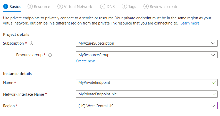Click the step 5 number circle icon
This screenshot has width=220, height=116.
click(x=124, y=7)
